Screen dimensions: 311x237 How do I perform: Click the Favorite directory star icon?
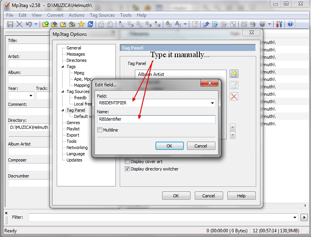coord(81,24)
